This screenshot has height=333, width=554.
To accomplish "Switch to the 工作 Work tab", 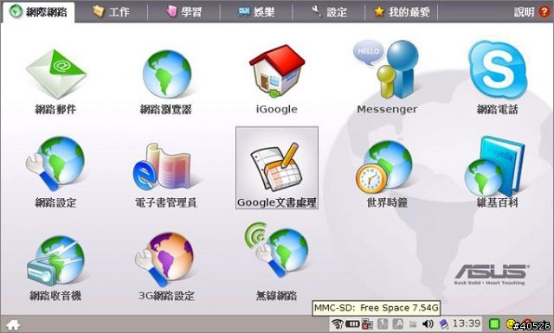I will (x=111, y=12).
